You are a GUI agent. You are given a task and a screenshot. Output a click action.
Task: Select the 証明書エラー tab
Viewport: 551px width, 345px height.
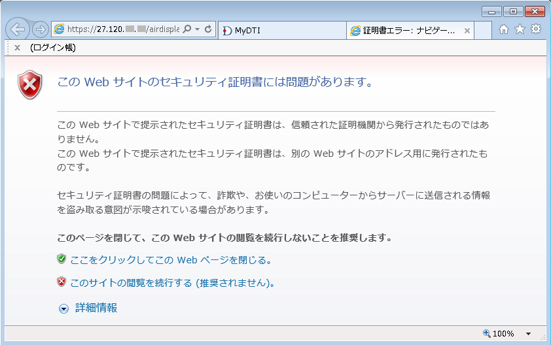(x=406, y=30)
